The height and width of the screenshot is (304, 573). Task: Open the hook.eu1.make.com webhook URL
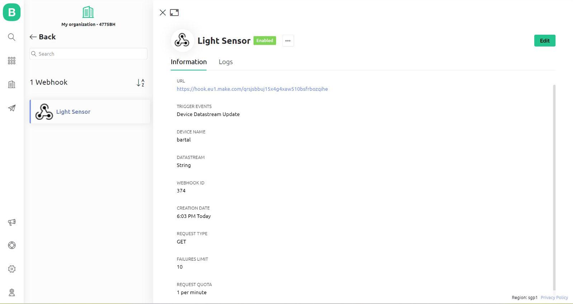pos(252,89)
